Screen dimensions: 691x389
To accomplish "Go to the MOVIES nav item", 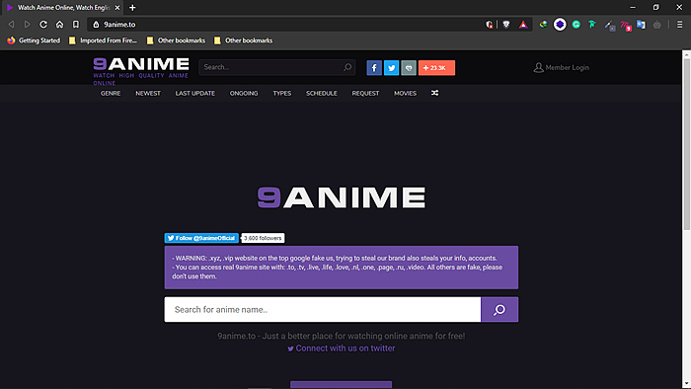I will 405,94.
